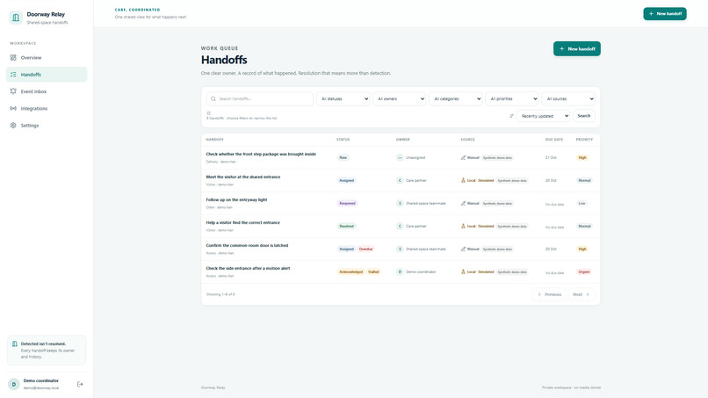The height and width of the screenshot is (398, 708).
Task: Open 'Help a visitor find the correct entrance'
Action: (243, 222)
